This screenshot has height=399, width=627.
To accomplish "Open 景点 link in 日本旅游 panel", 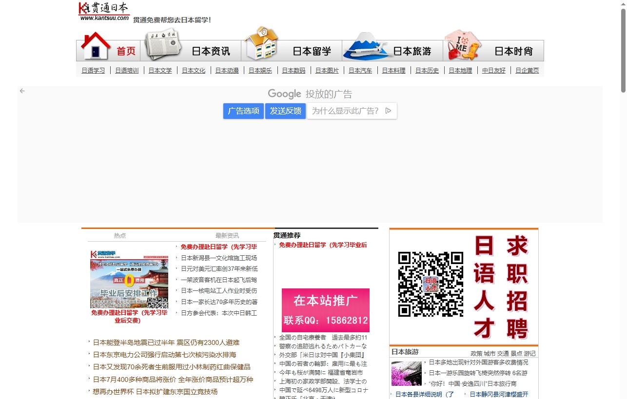I will [x=516, y=353].
